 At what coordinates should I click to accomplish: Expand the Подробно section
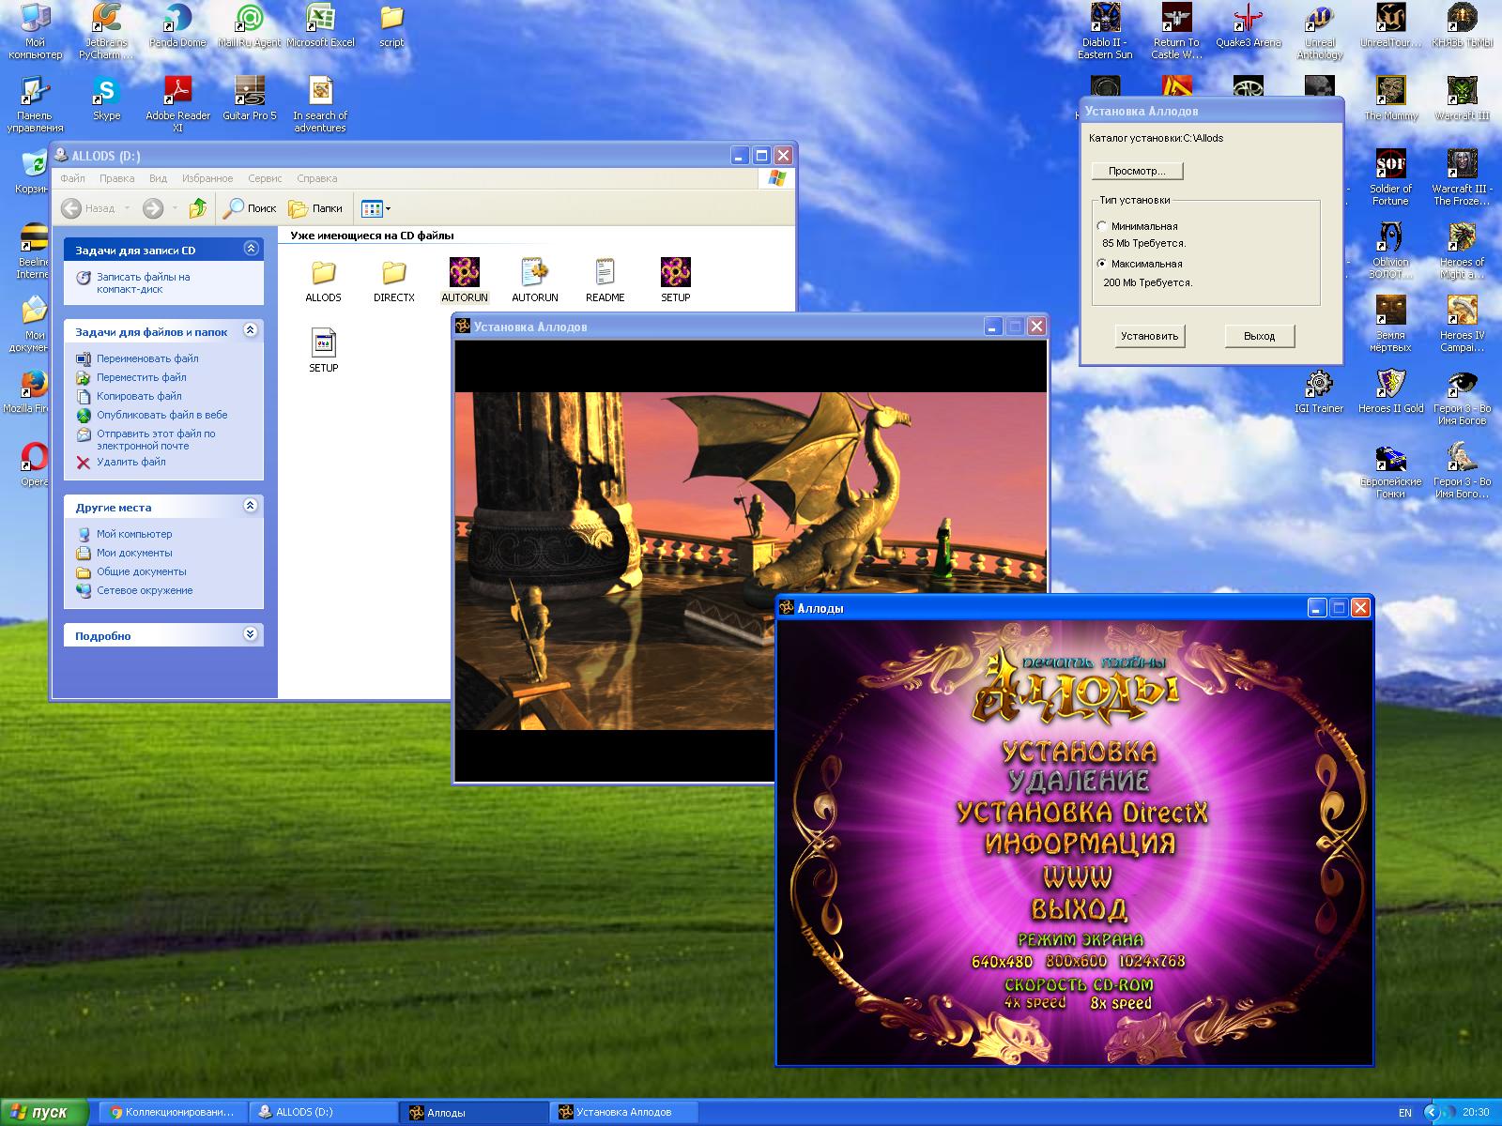click(251, 634)
